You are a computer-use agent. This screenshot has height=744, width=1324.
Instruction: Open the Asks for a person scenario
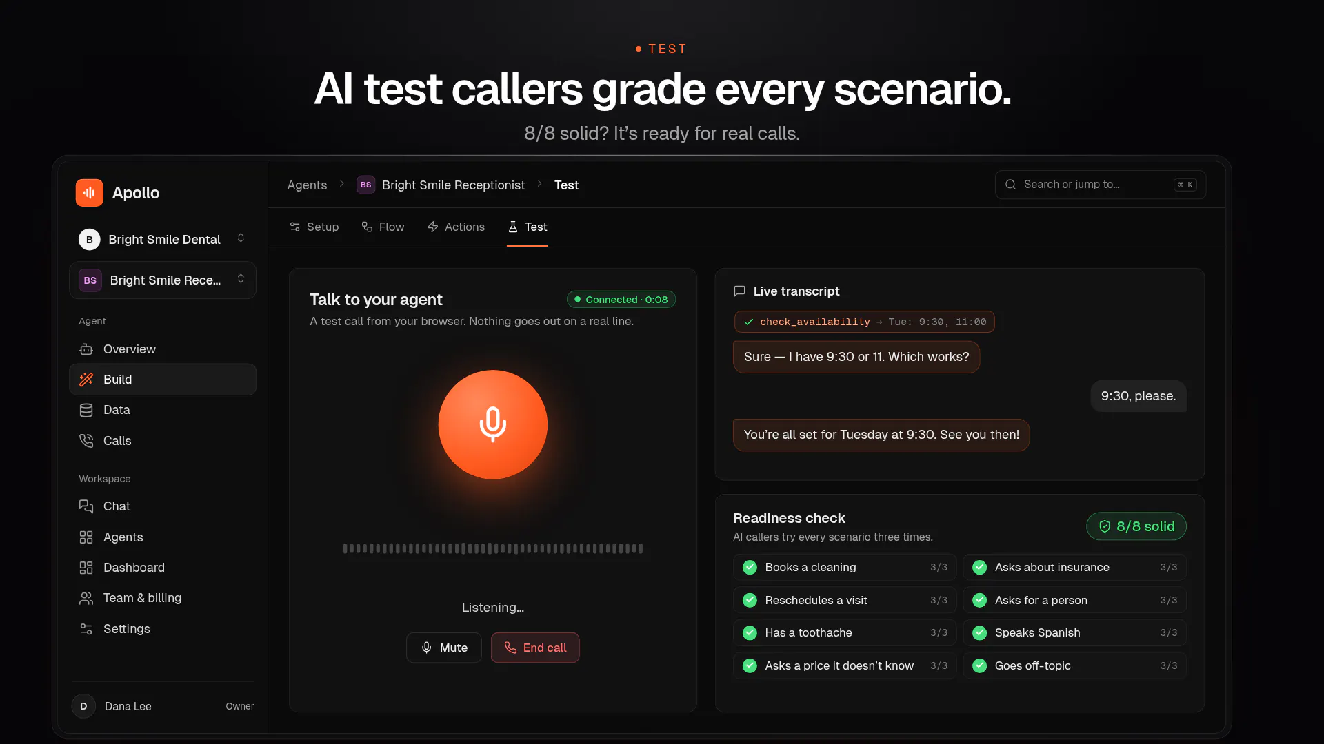1074,600
